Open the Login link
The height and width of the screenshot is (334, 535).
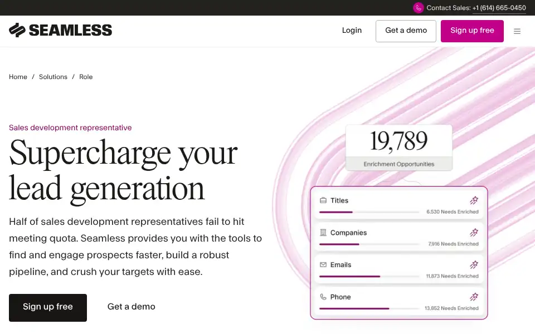pyautogui.click(x=352, y=30)
